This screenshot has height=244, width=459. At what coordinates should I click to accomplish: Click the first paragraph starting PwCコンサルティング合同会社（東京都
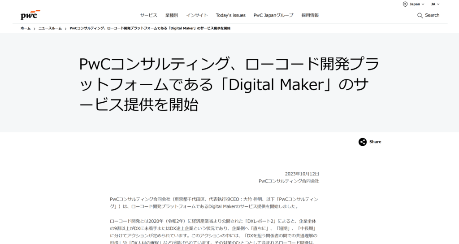(214, 203)
